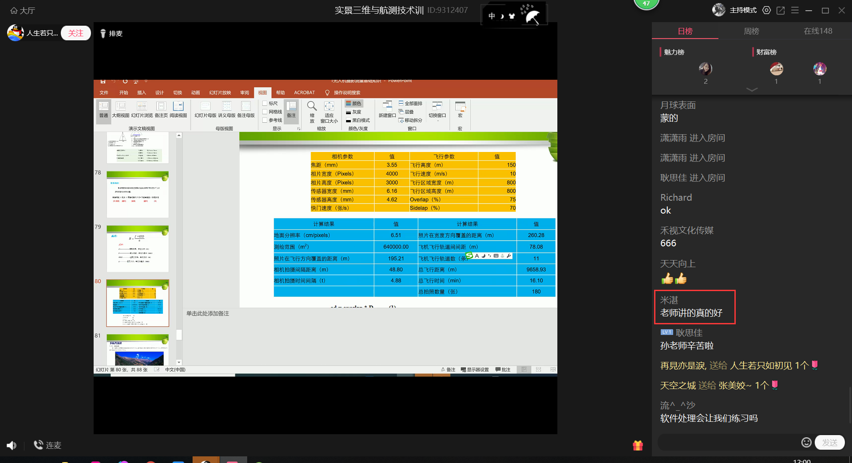Open the emoji picker in chat
This screenshot has height=463, width=852.
point(806,442)
